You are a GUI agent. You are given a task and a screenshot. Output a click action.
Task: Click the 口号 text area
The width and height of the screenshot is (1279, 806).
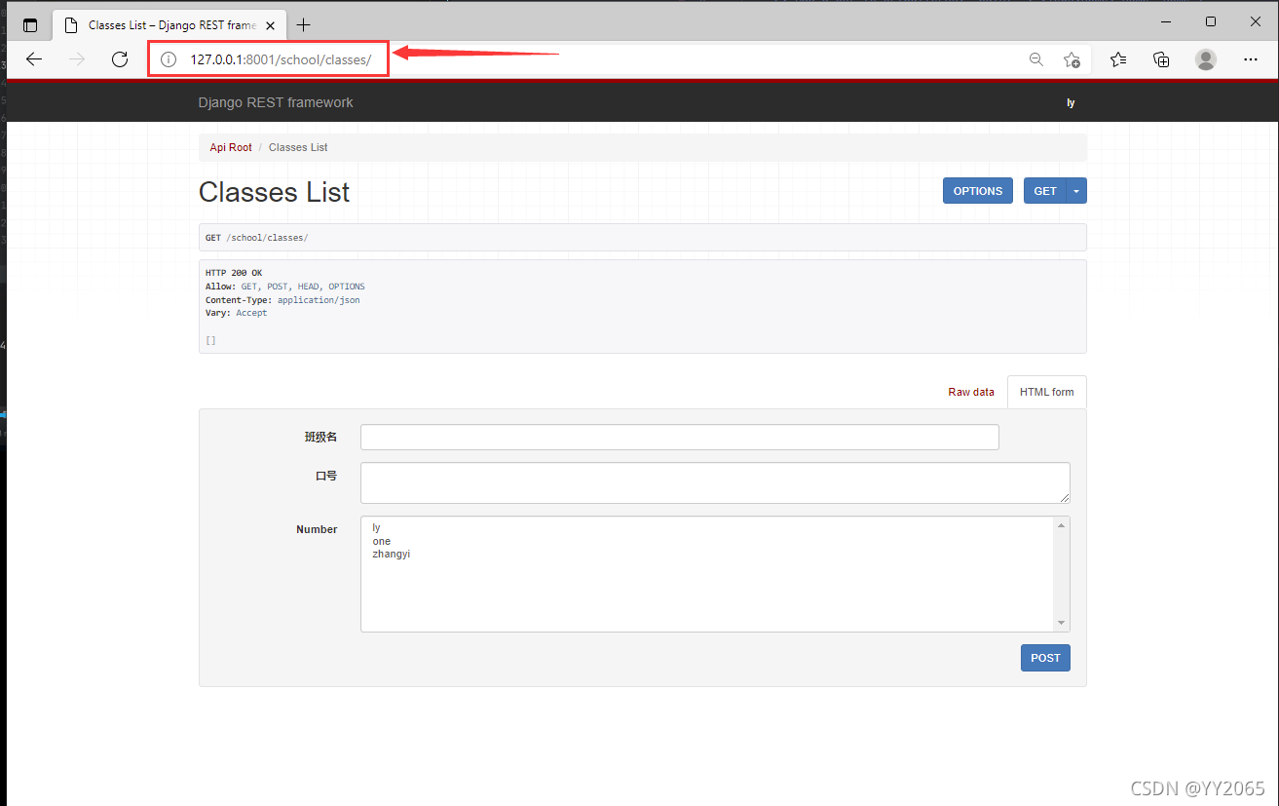(x=715, y=482)
